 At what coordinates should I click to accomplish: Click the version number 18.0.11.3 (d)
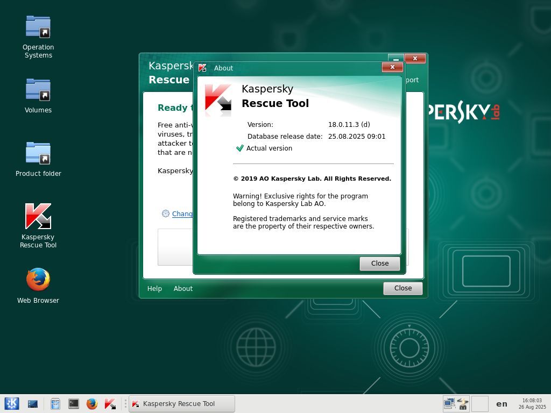point(349,124)
